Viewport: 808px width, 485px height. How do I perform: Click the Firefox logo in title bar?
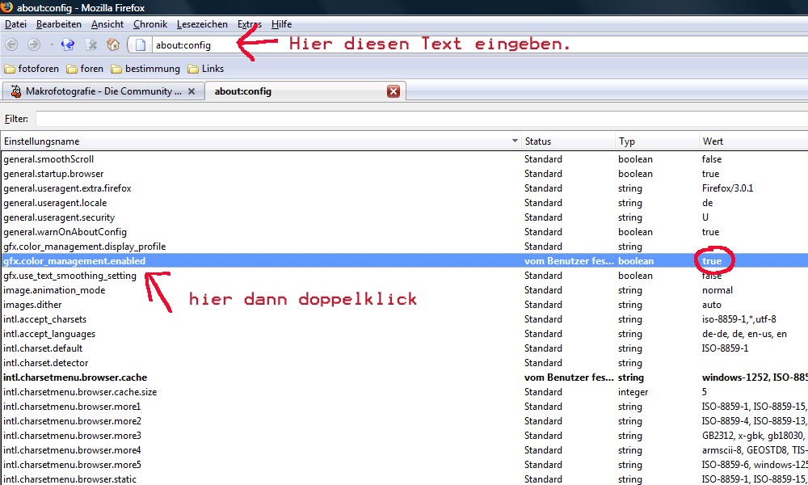pos(6,6)
